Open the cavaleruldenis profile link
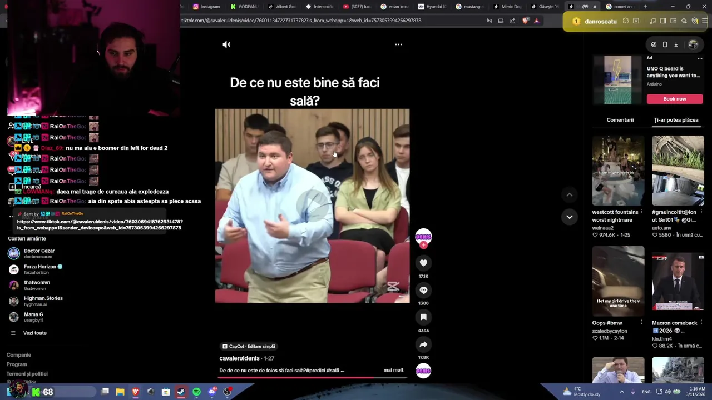This screenshot has height=400, width=712. tap(239, 358)
